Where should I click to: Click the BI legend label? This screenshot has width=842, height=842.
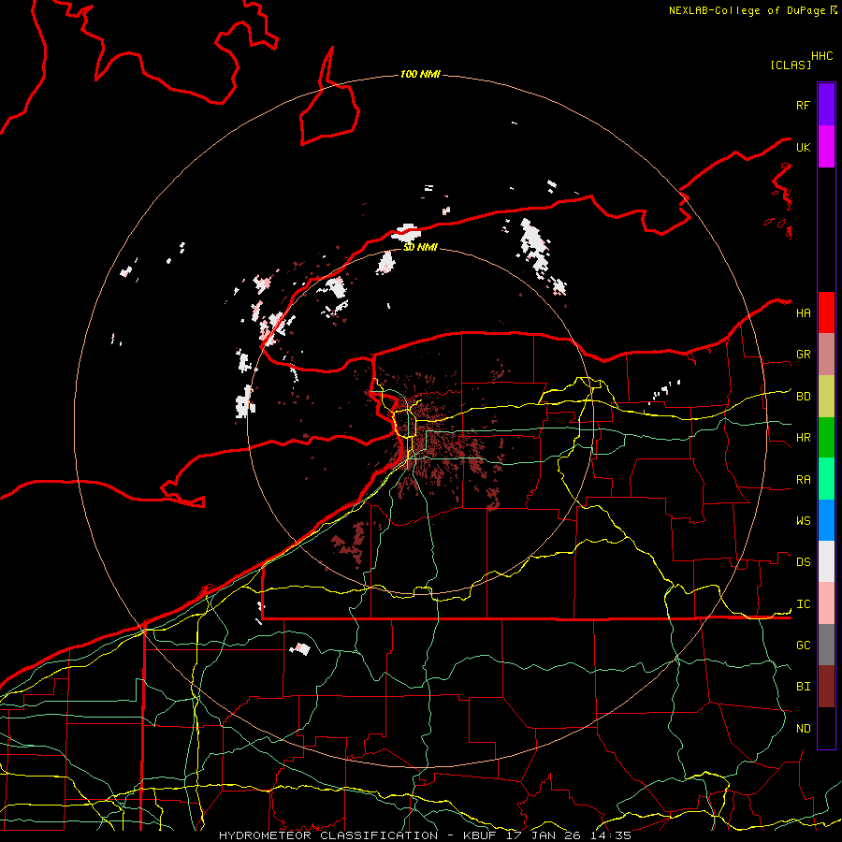pos(803,687)
